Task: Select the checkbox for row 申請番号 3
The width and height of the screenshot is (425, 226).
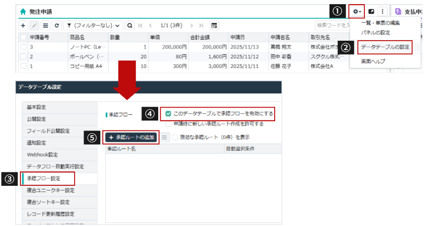Action: click(23, 47)
